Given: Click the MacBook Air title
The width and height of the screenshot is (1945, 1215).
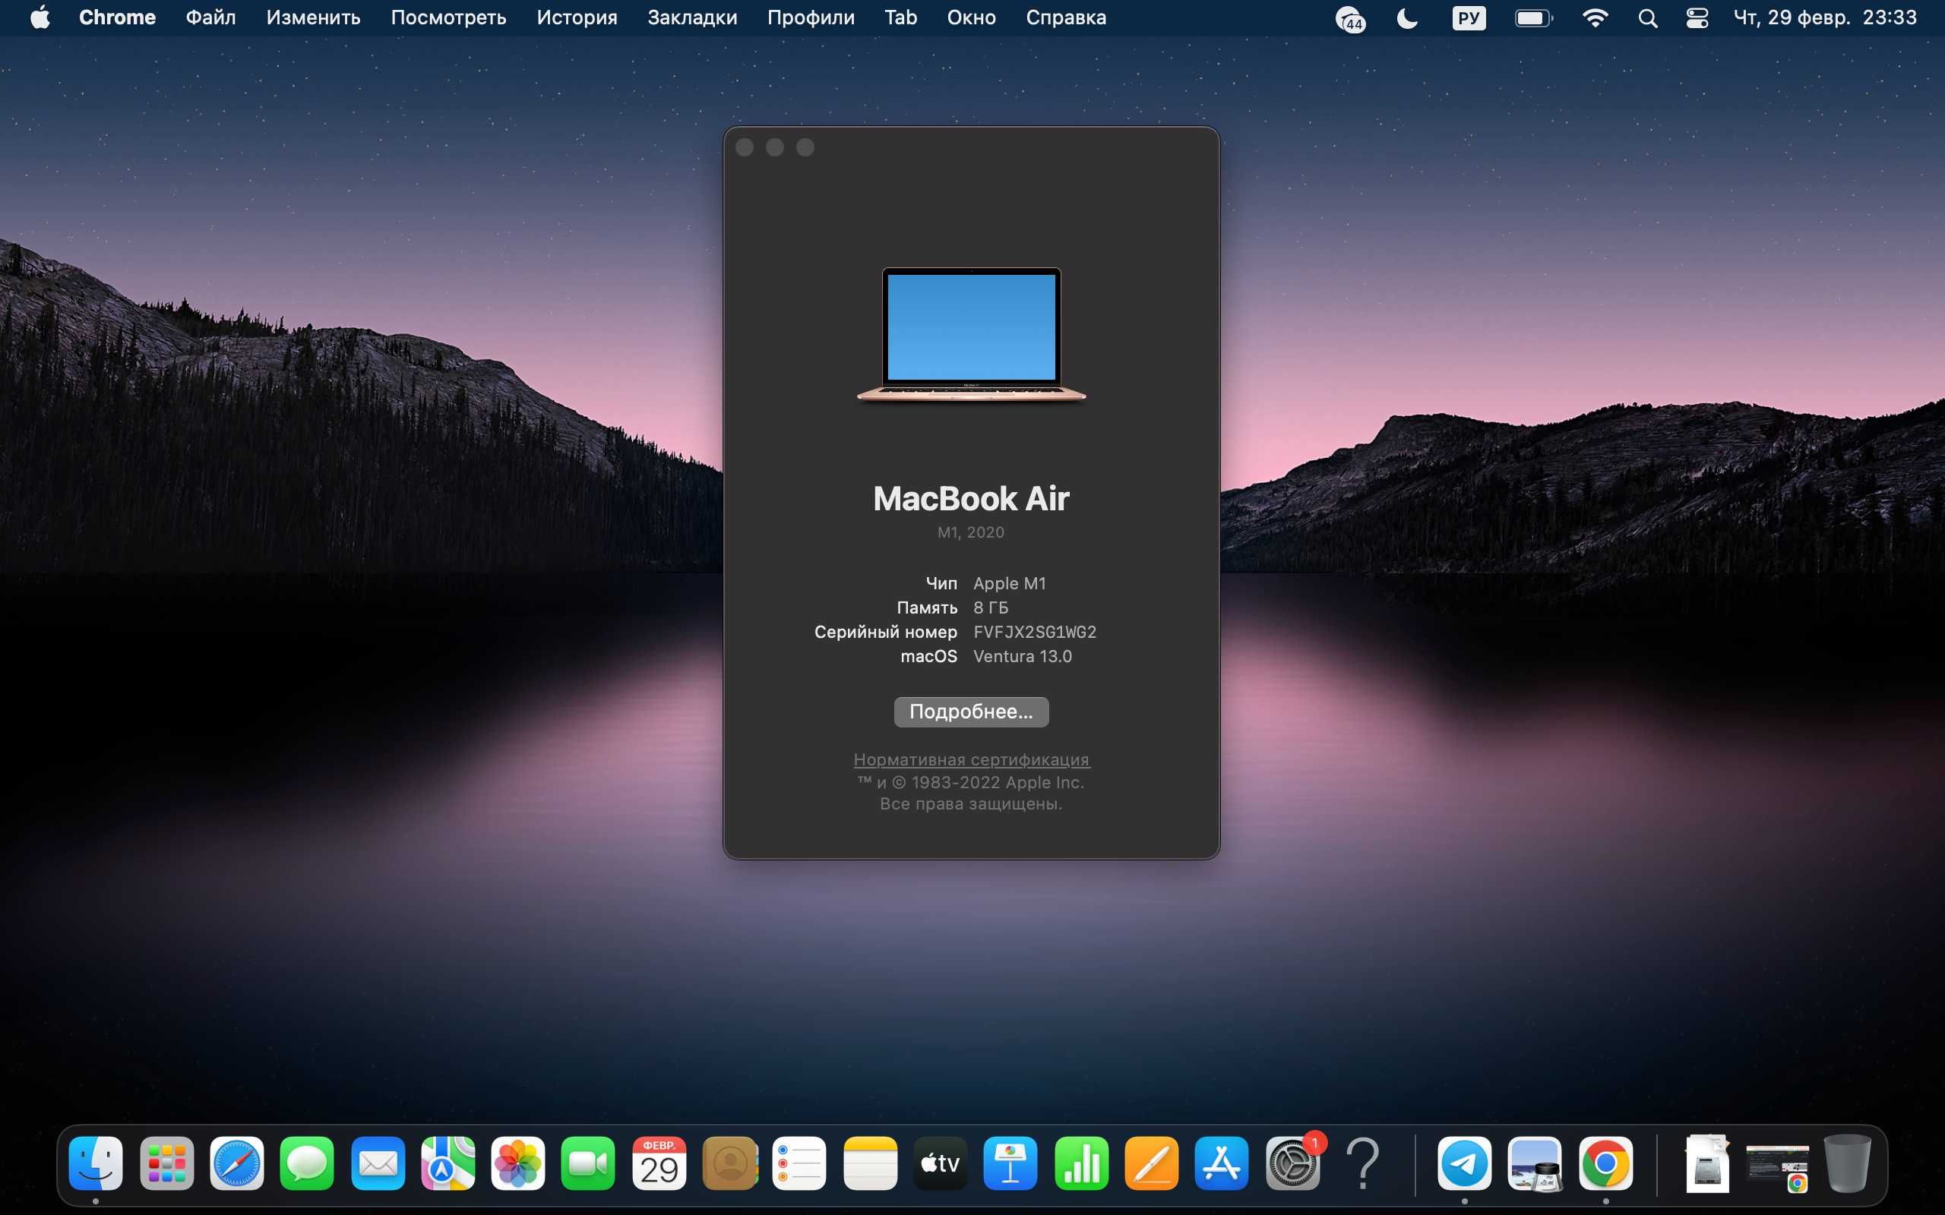Looking at the screenshot, I should coord(971,498).
